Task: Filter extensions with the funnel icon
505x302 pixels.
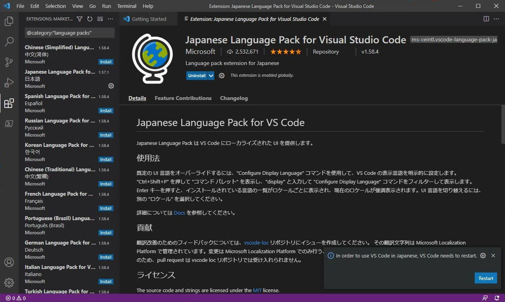Action: click(x=80, y=19)
